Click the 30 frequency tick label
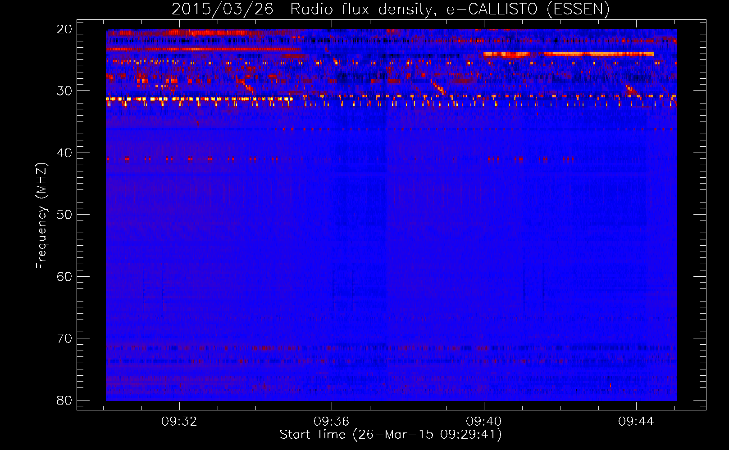The image size is (729, 450). coord(64,91)
